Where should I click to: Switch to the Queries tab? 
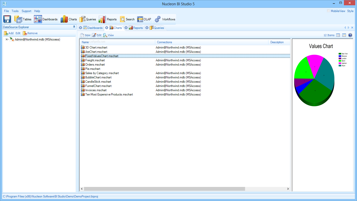click(x=157, y=28)
